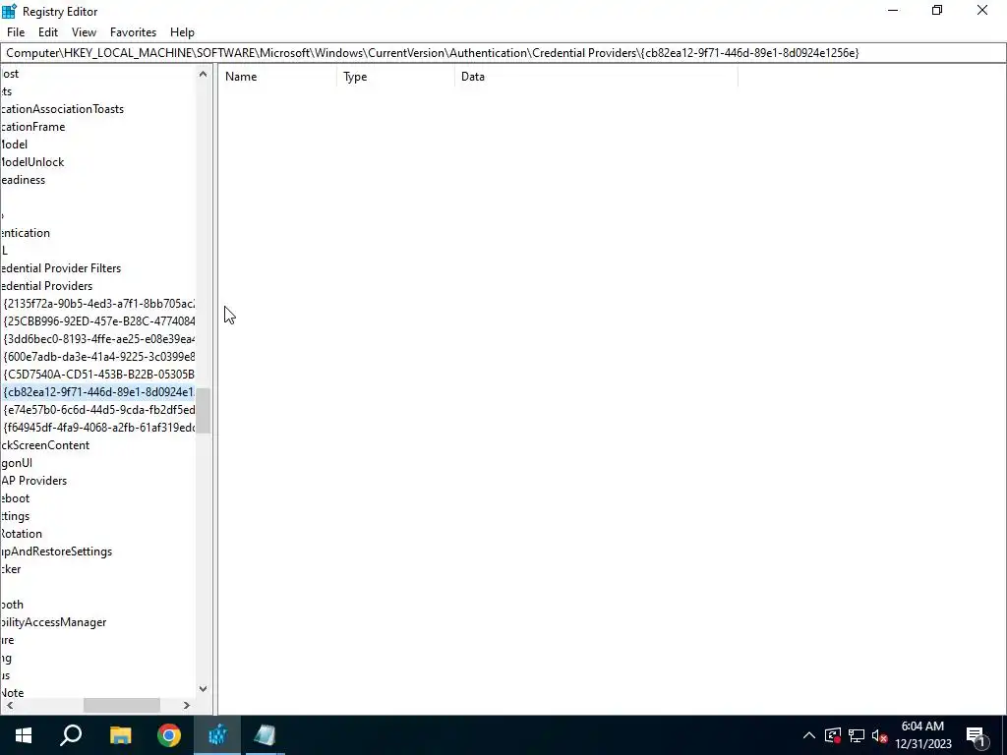Select the AppModelUnlock key
The image size is (1007, 755).
[32, 162]
